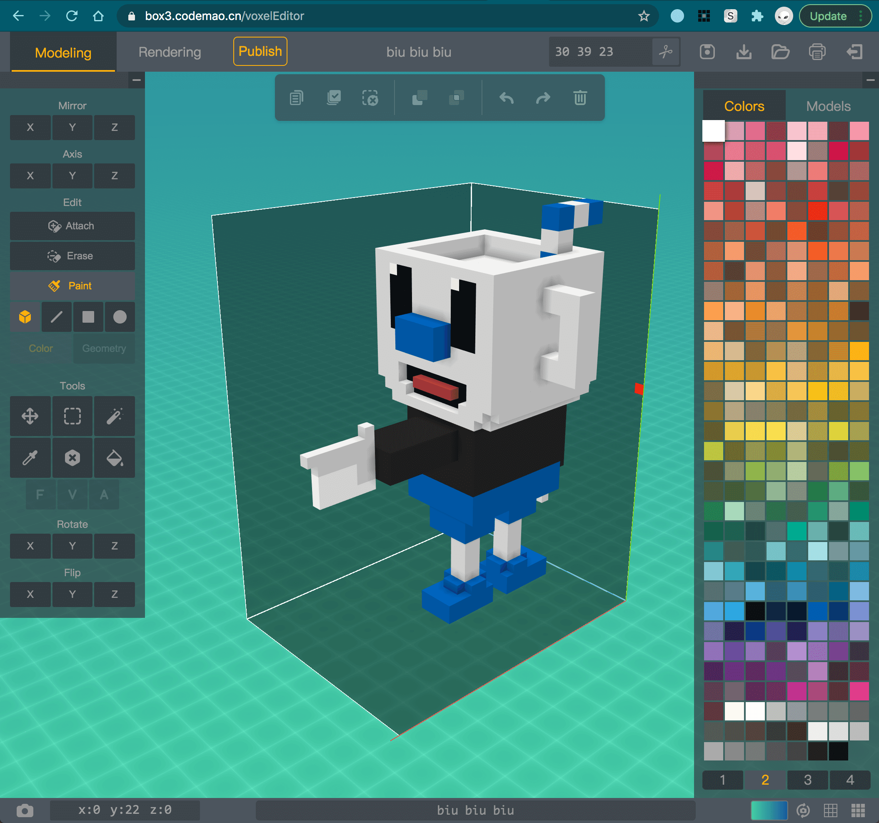Open the Rendering tab

[x=170, y=52]
